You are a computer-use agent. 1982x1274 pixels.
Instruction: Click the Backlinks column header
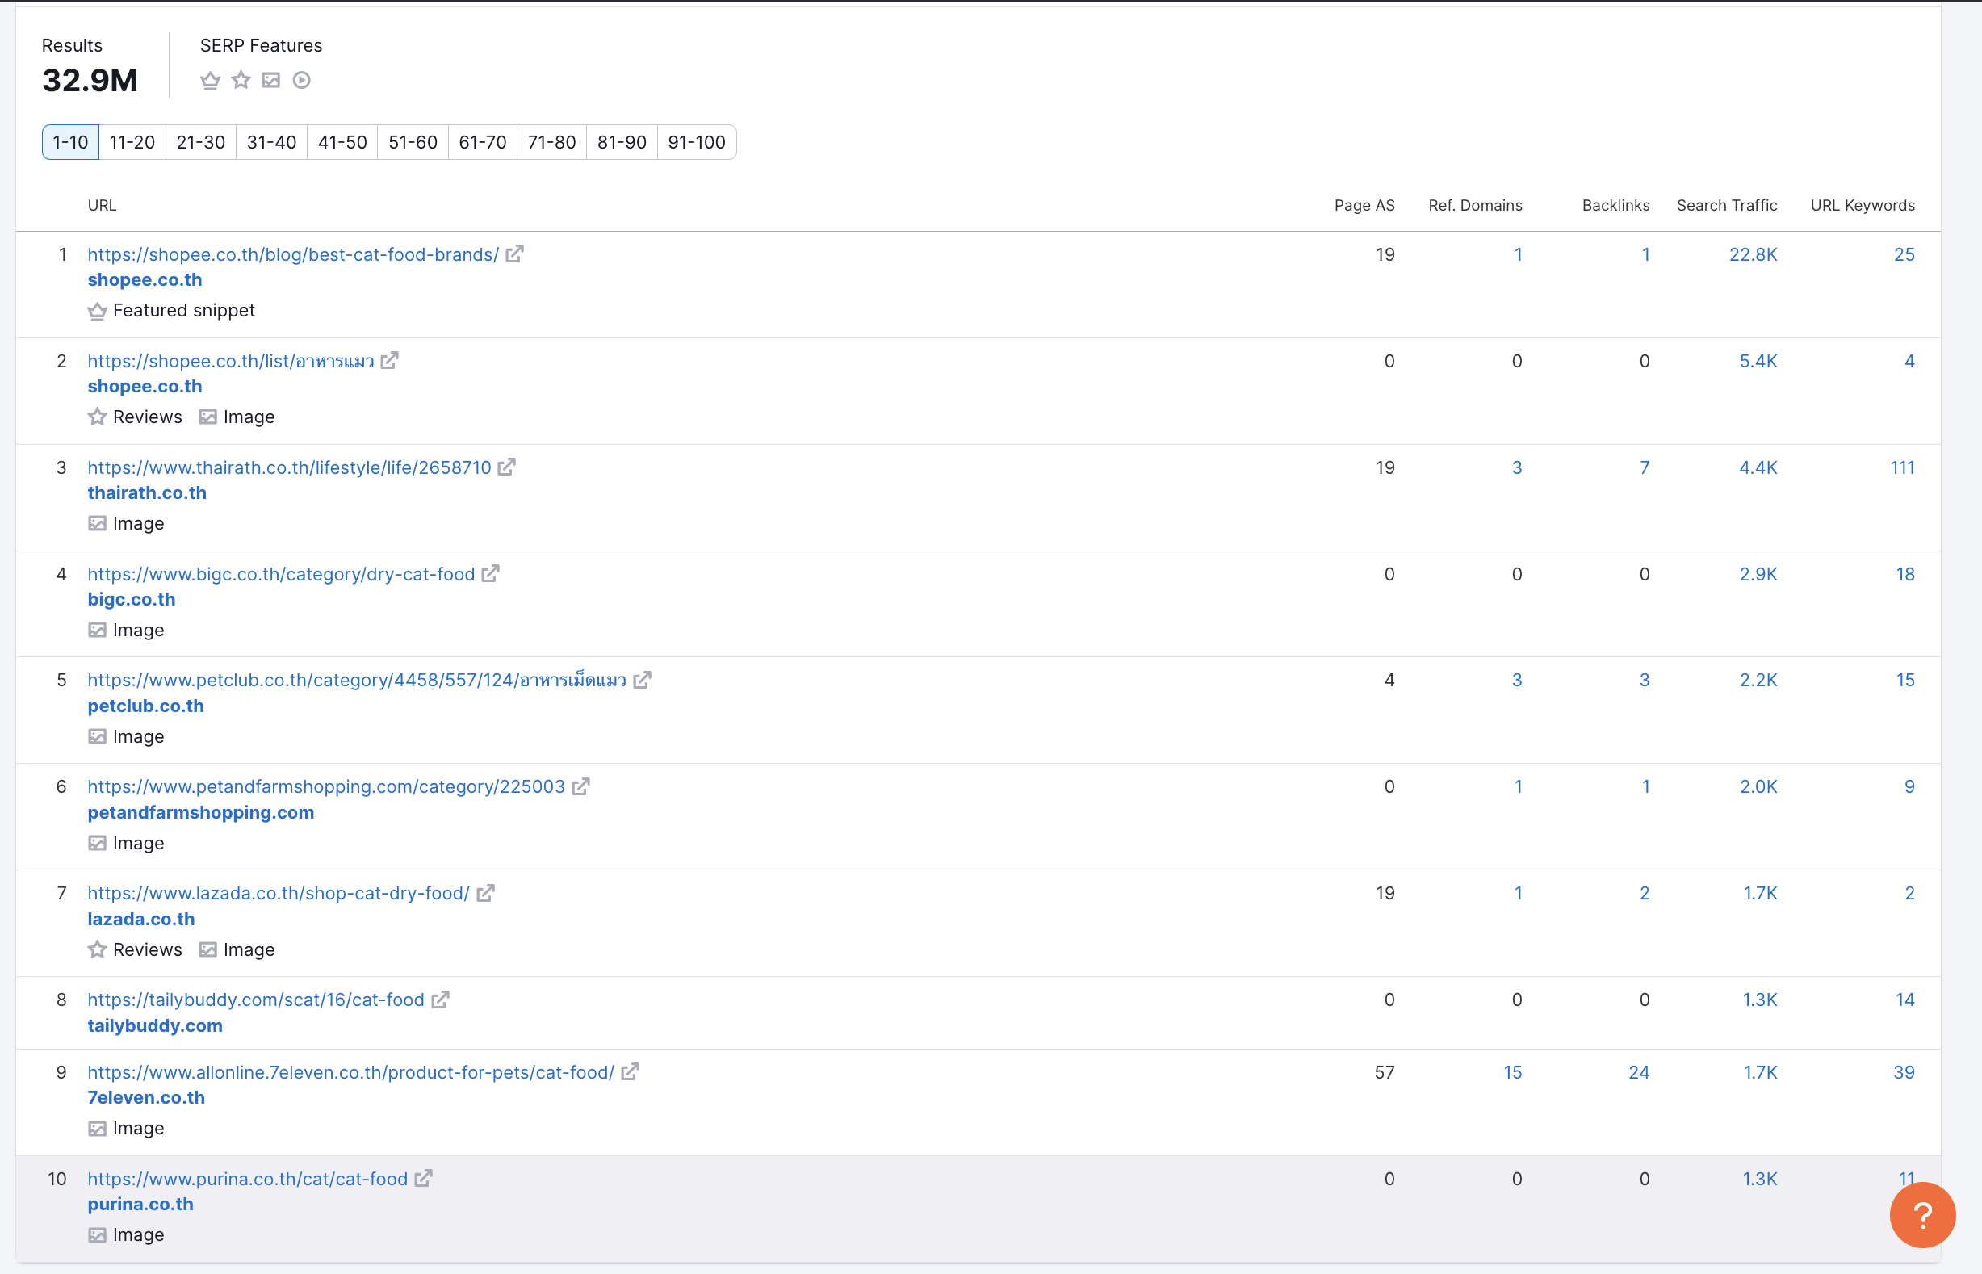(1616, 205)
